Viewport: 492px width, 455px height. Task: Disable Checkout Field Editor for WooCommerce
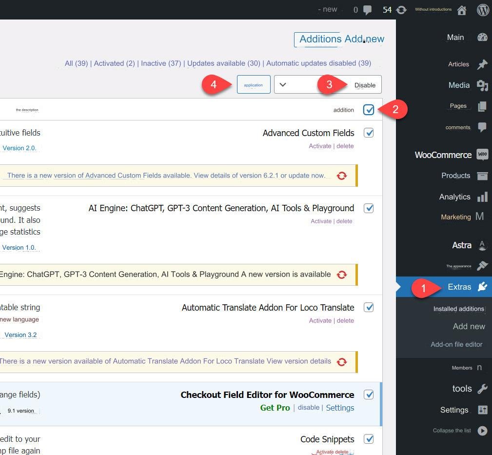[309, 407]
